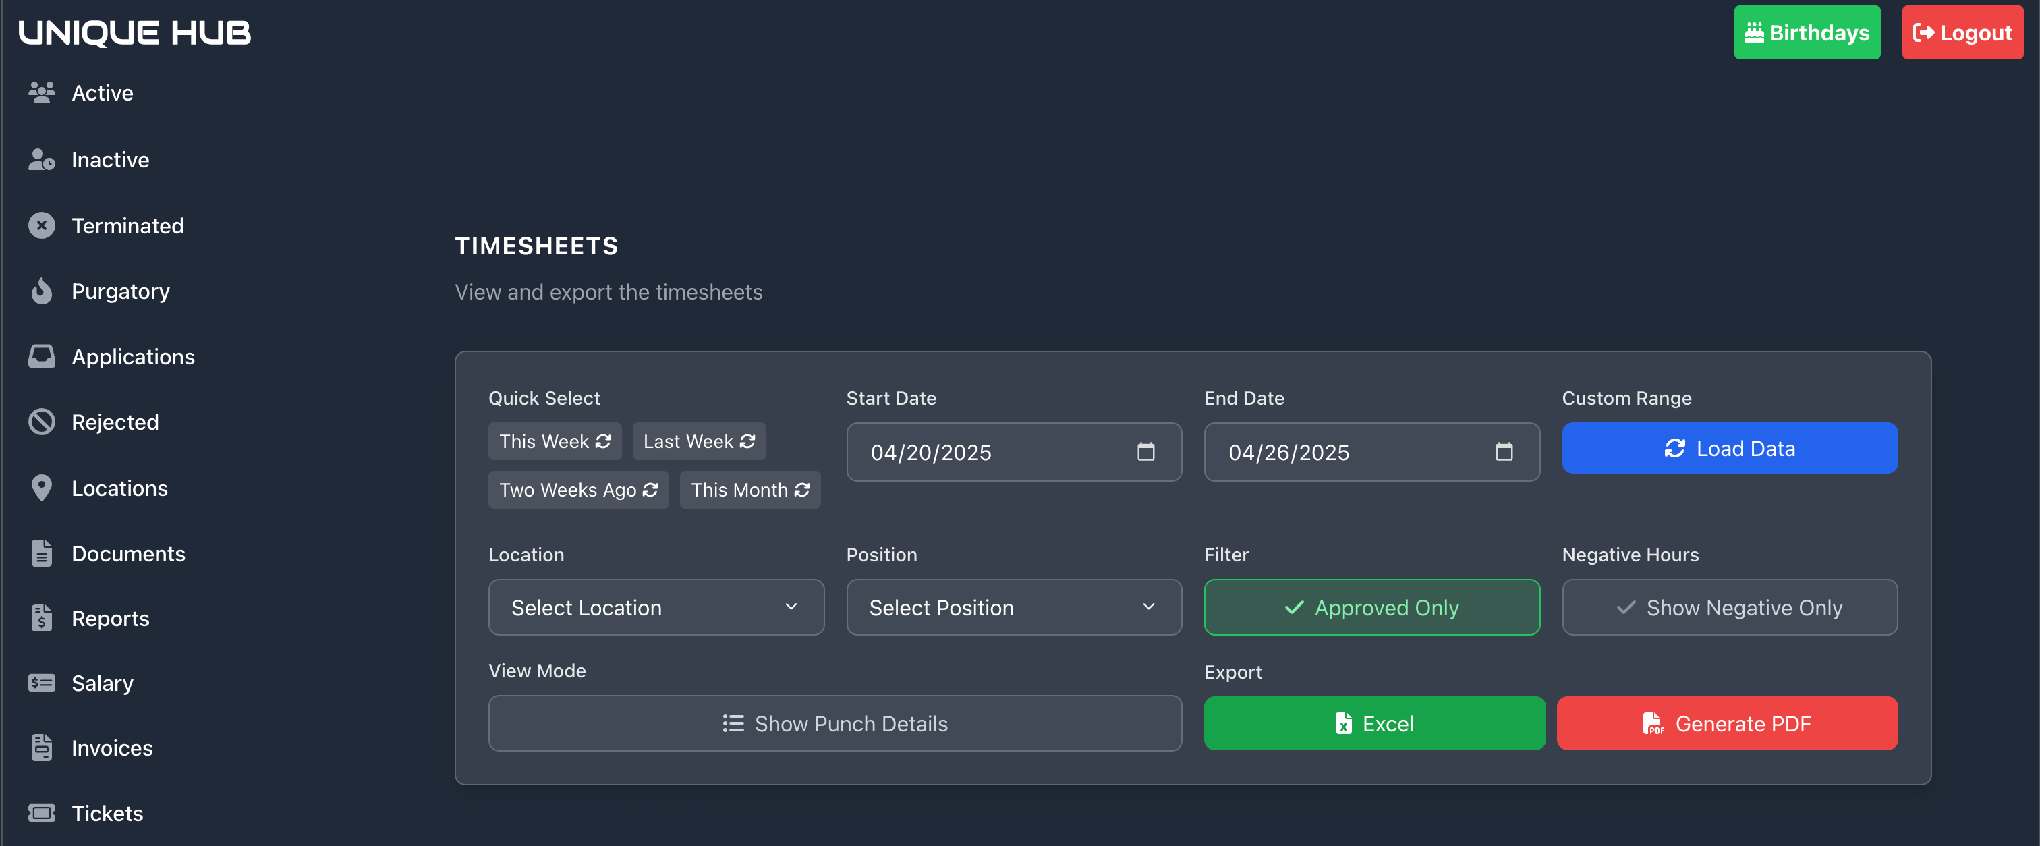The image size is (2040, 846).
Task: Open the Select Location dropdown
Action: [x=656, y=608]
